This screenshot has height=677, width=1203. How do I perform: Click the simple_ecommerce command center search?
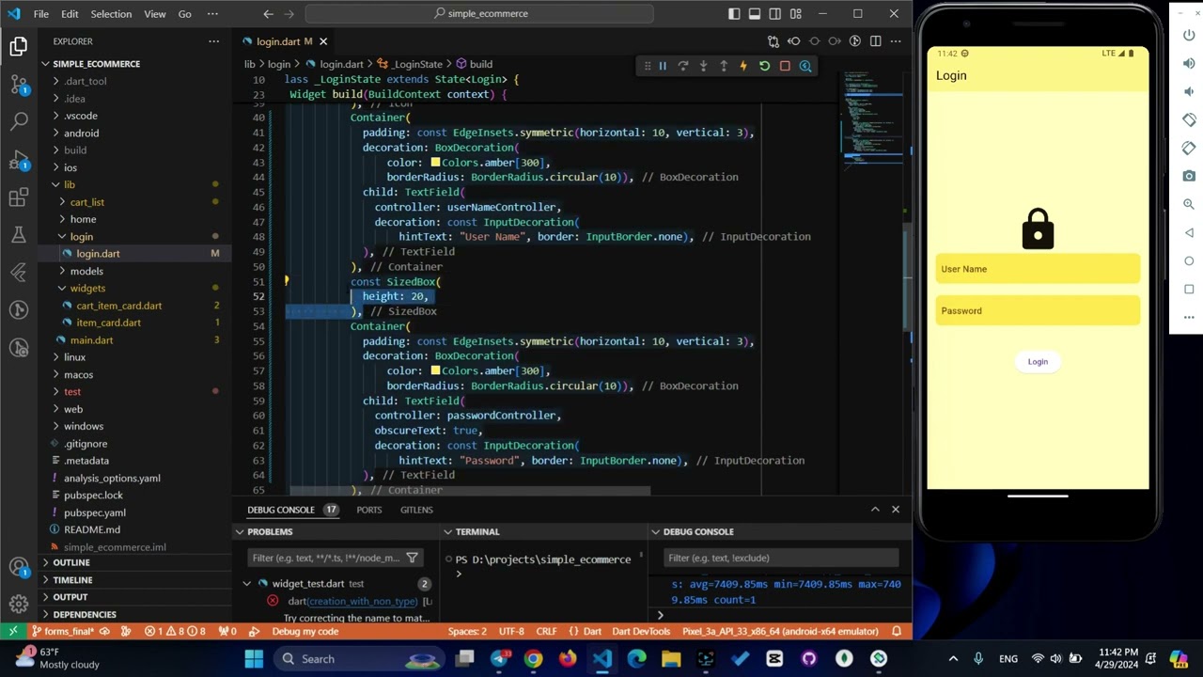479,14
